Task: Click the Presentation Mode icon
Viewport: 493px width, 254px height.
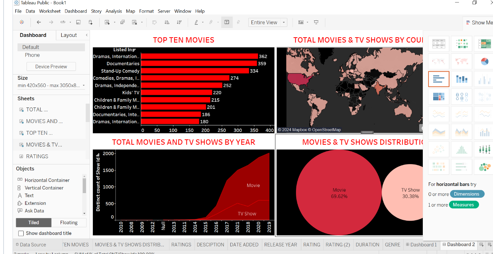Action: [x=316, y=22]
